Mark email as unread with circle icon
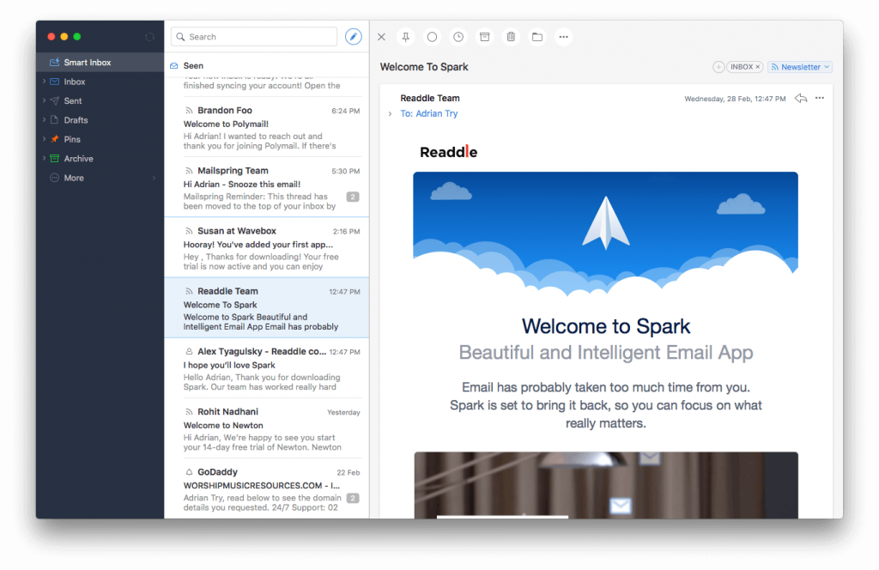 click(432, 37)
